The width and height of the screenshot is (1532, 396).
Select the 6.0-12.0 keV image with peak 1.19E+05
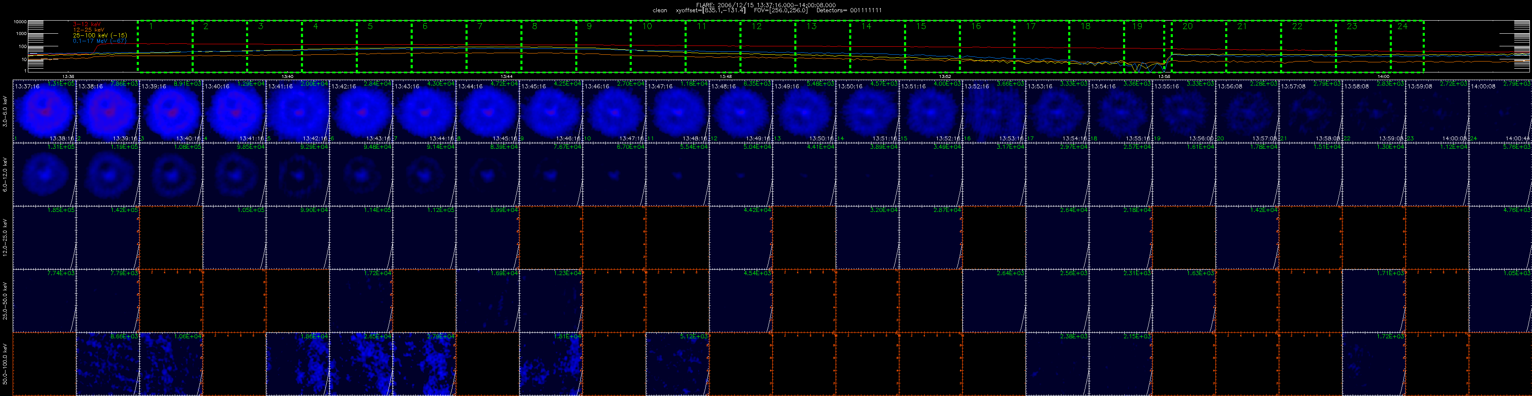(108, 174)
